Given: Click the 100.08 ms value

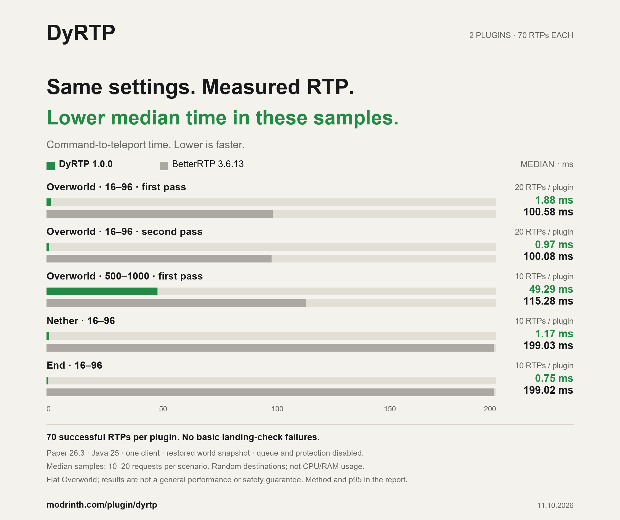Looking at the screenshot, I should coord(548,257).
